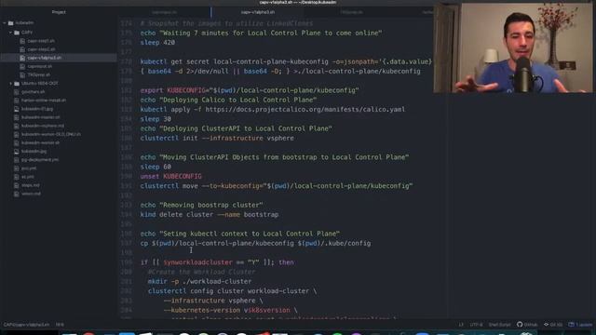Screen dimensions: 596x335
Task: Collapse the CAPV folder arrow
Action: click(10, 33)
